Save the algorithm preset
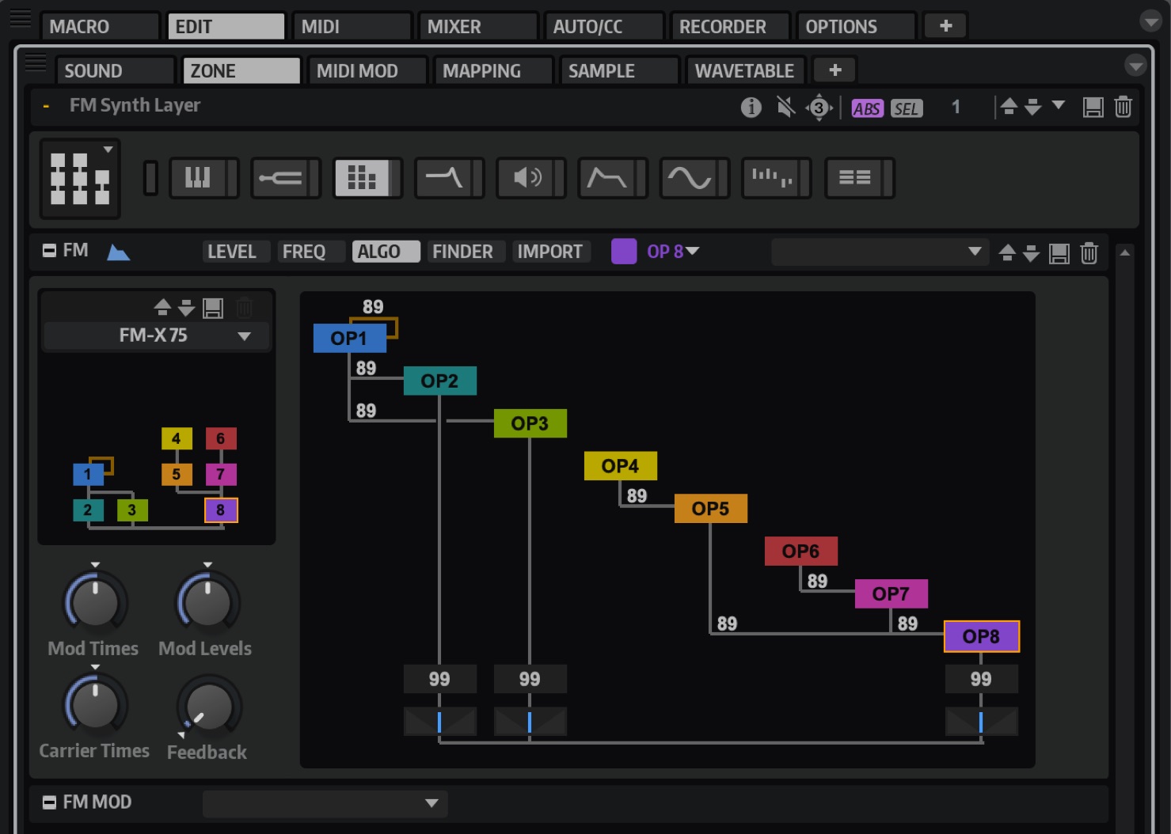 (213, 308)
